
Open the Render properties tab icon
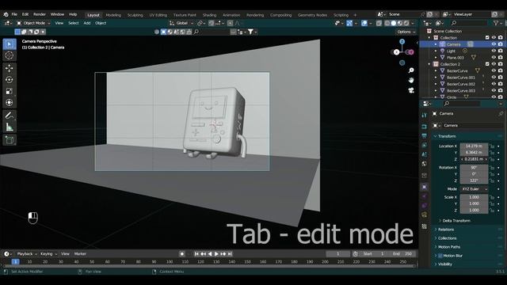[x=425, y=127]
